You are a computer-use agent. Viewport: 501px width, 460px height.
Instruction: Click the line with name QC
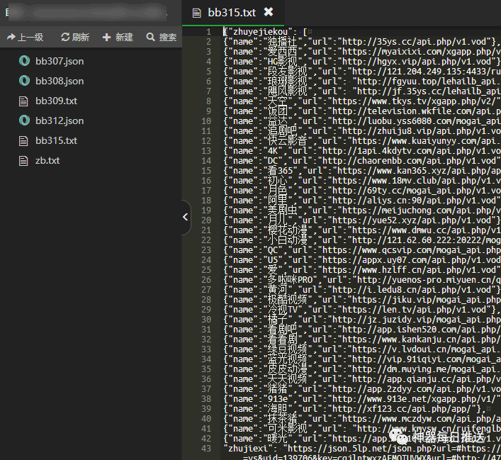(x=361, y=250)
